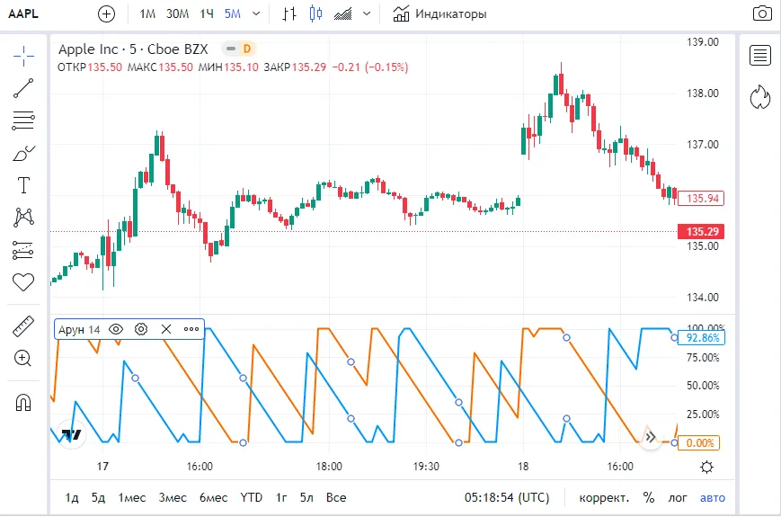The image size is (781, 517).
Task: Toggle коррект. adjustment option
Action: (x=604, y=497)
